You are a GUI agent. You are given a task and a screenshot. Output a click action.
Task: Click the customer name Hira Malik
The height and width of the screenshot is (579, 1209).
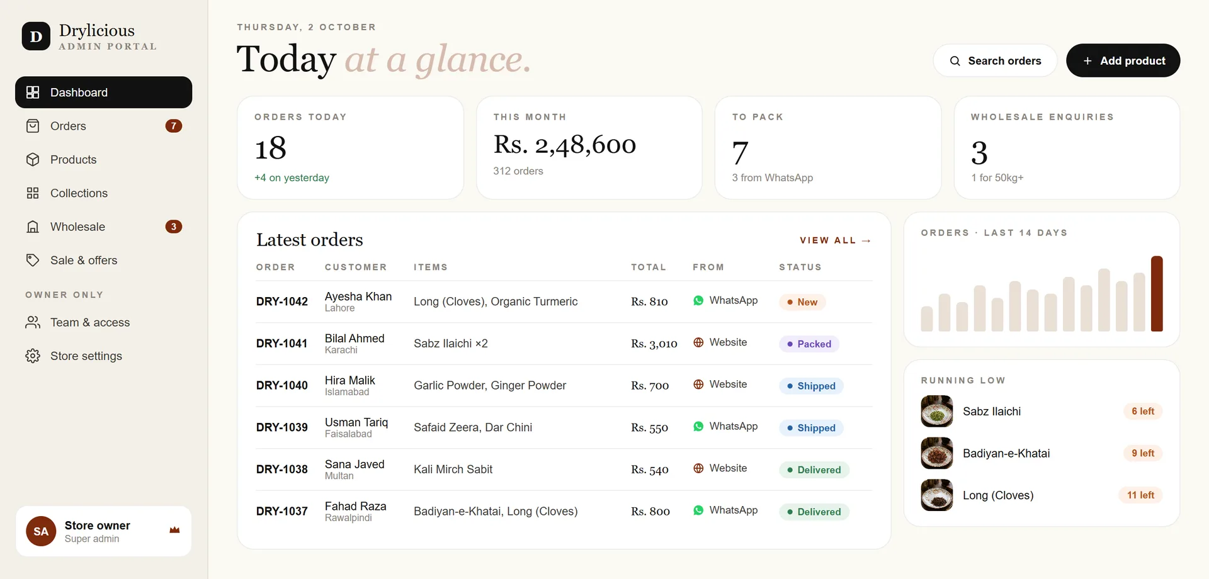pos(349,380)
